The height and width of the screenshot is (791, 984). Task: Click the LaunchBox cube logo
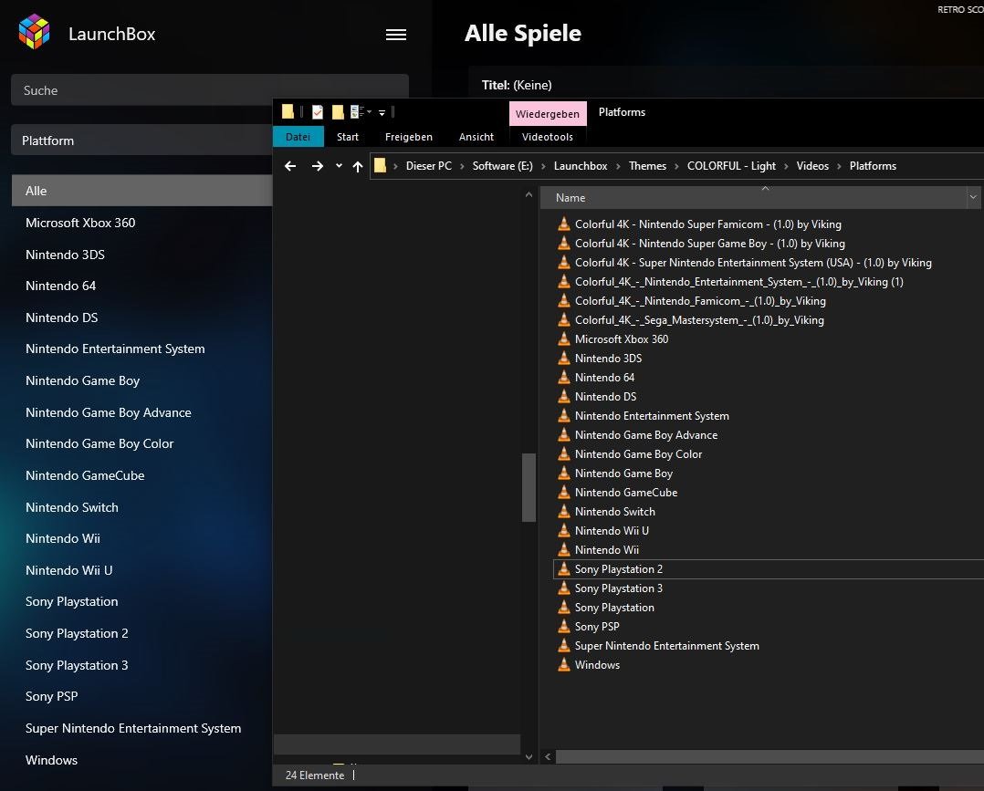click(x=34, y=32)
